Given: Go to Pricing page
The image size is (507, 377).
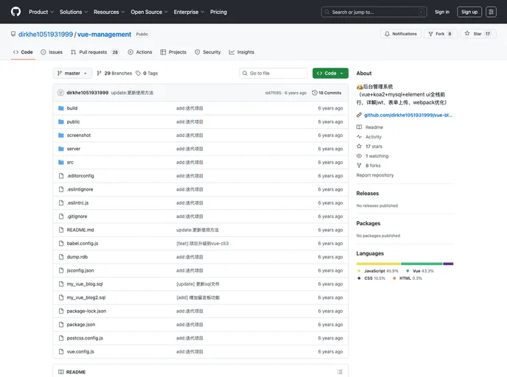Looking at the screenshot, I should (219, 12).
